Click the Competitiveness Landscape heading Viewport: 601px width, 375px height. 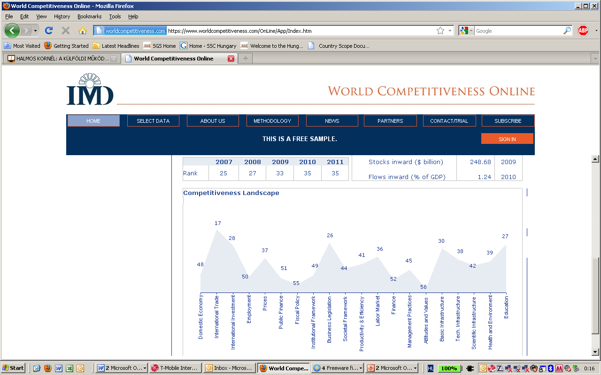[231, 193]
